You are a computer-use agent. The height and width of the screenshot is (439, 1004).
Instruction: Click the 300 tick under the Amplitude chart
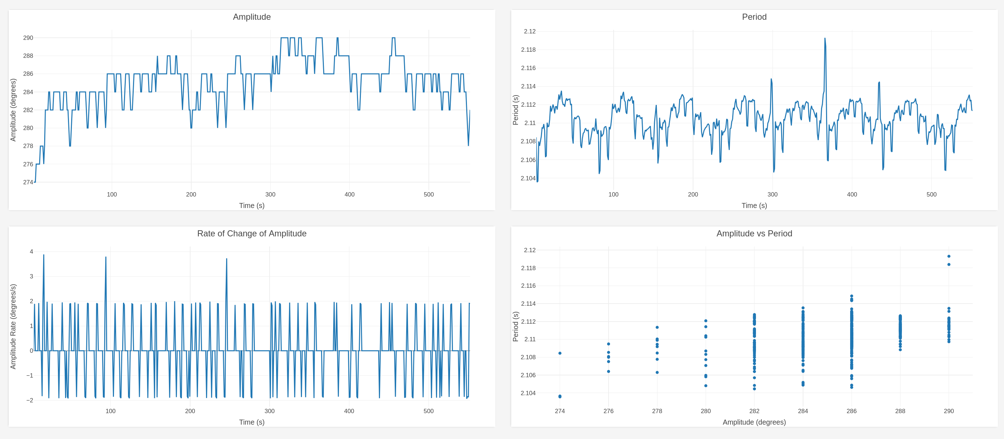pyautogui.click(x=270, y=194)
